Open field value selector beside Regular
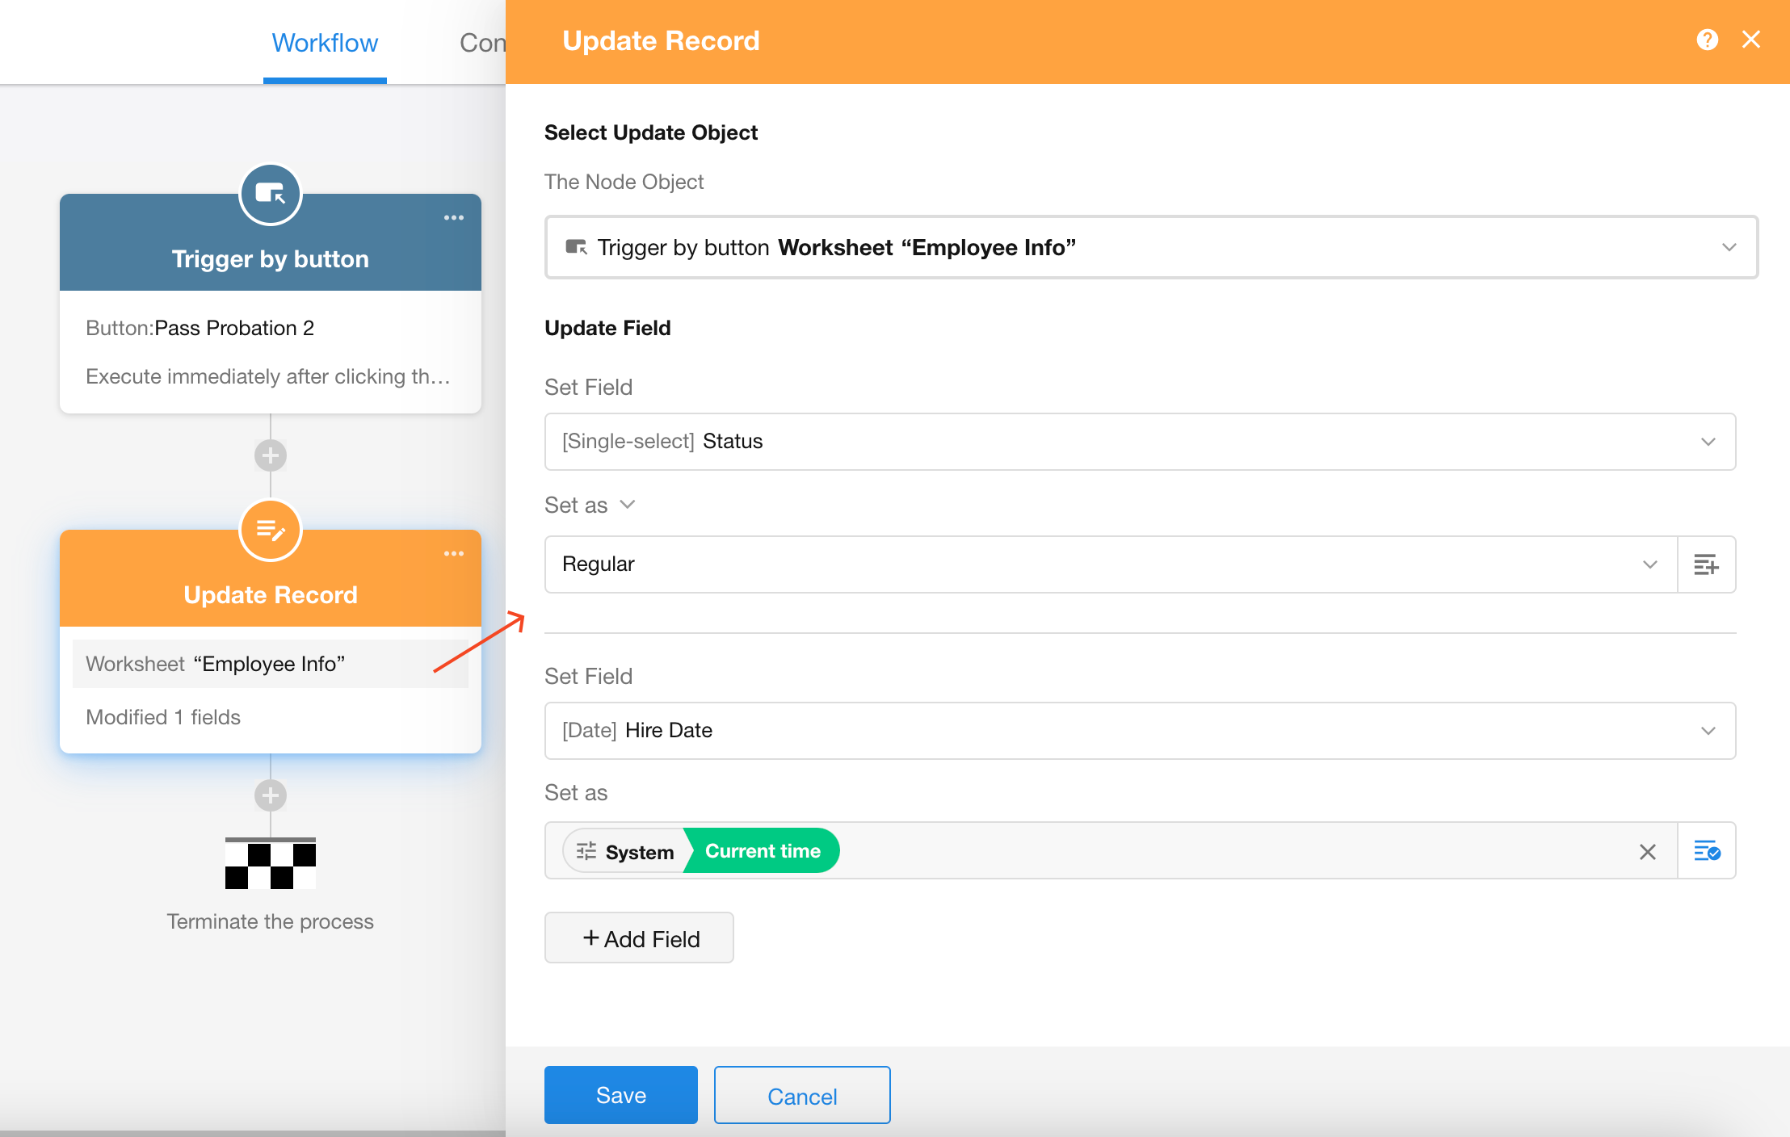The height and width of the screenshot is (1137, 1790). point(1706,564)
